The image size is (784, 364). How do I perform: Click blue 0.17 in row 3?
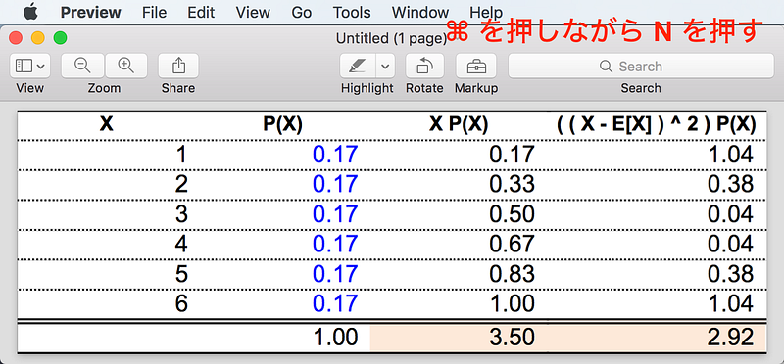(x=335, y=214)
